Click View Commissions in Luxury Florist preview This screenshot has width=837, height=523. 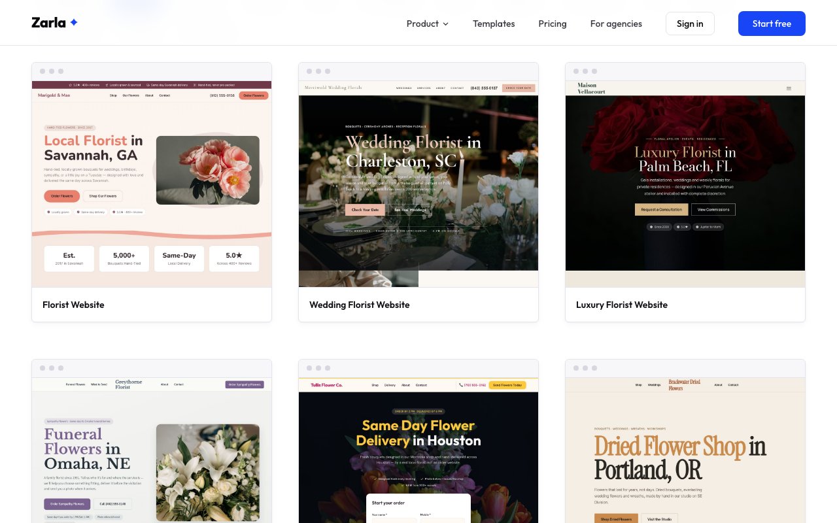713,209
